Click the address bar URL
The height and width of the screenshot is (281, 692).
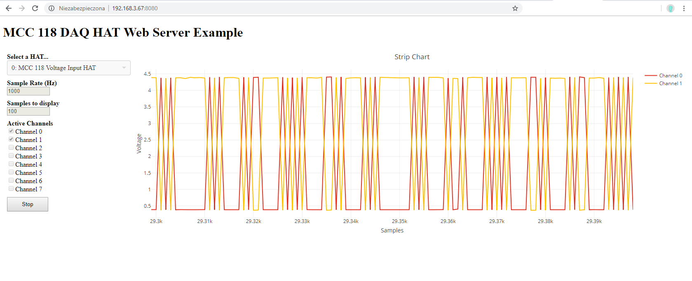click(135, 8)
